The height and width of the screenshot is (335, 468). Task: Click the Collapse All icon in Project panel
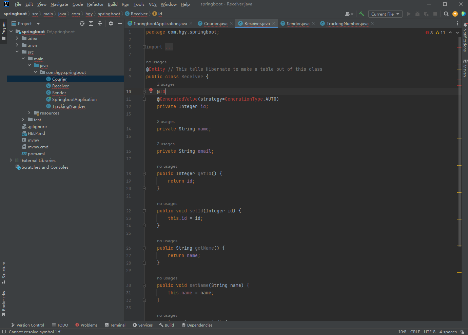click(100, 23)
